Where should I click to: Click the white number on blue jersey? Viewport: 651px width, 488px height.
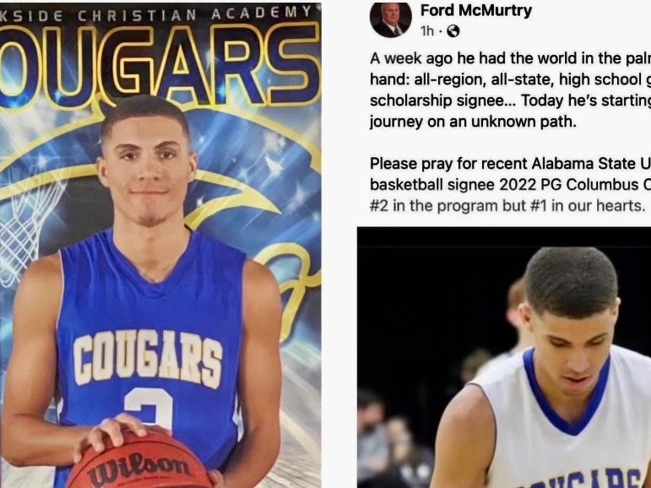click(149, 409)
